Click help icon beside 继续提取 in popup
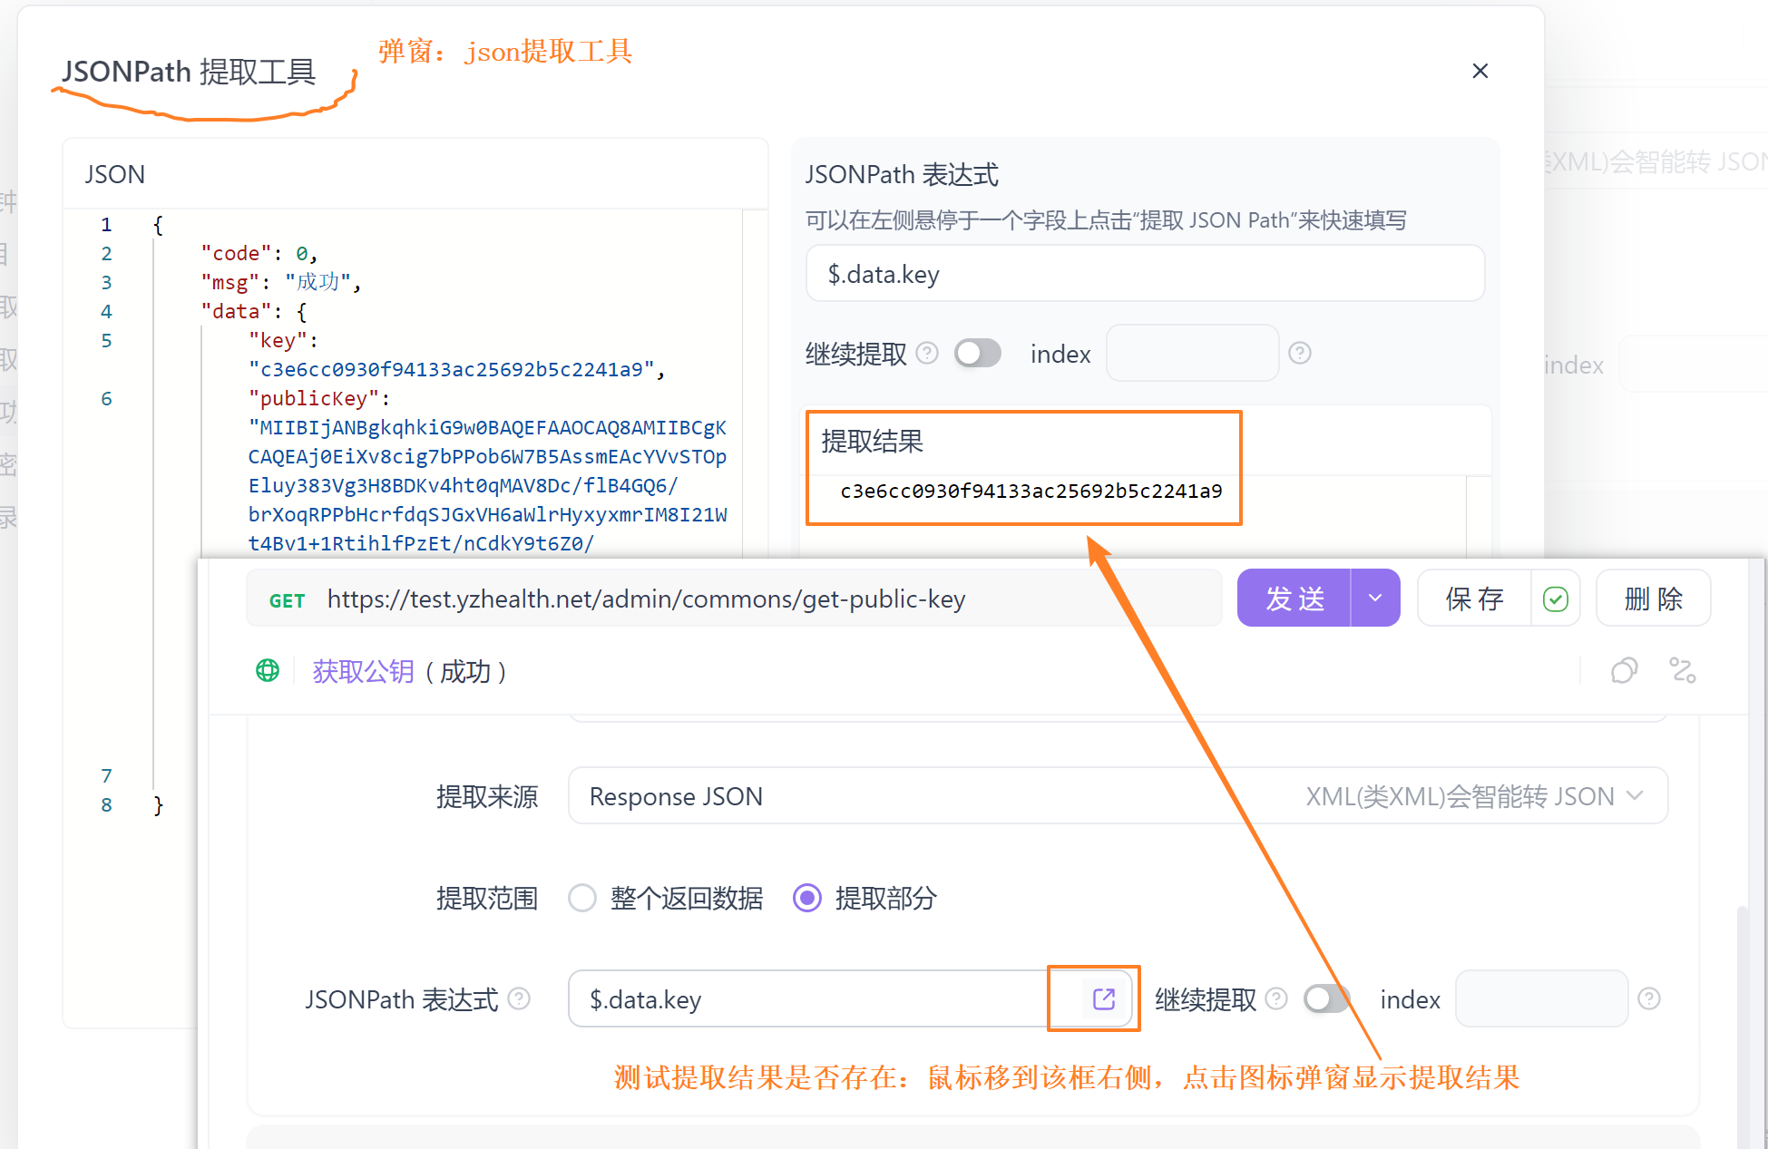This screenshot has height=1149, width=1768. [927, 353]
